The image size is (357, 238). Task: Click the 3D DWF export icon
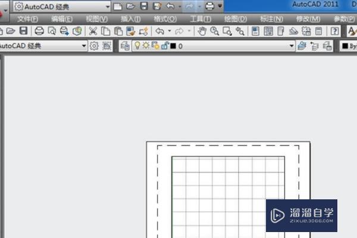pos(77,31)
